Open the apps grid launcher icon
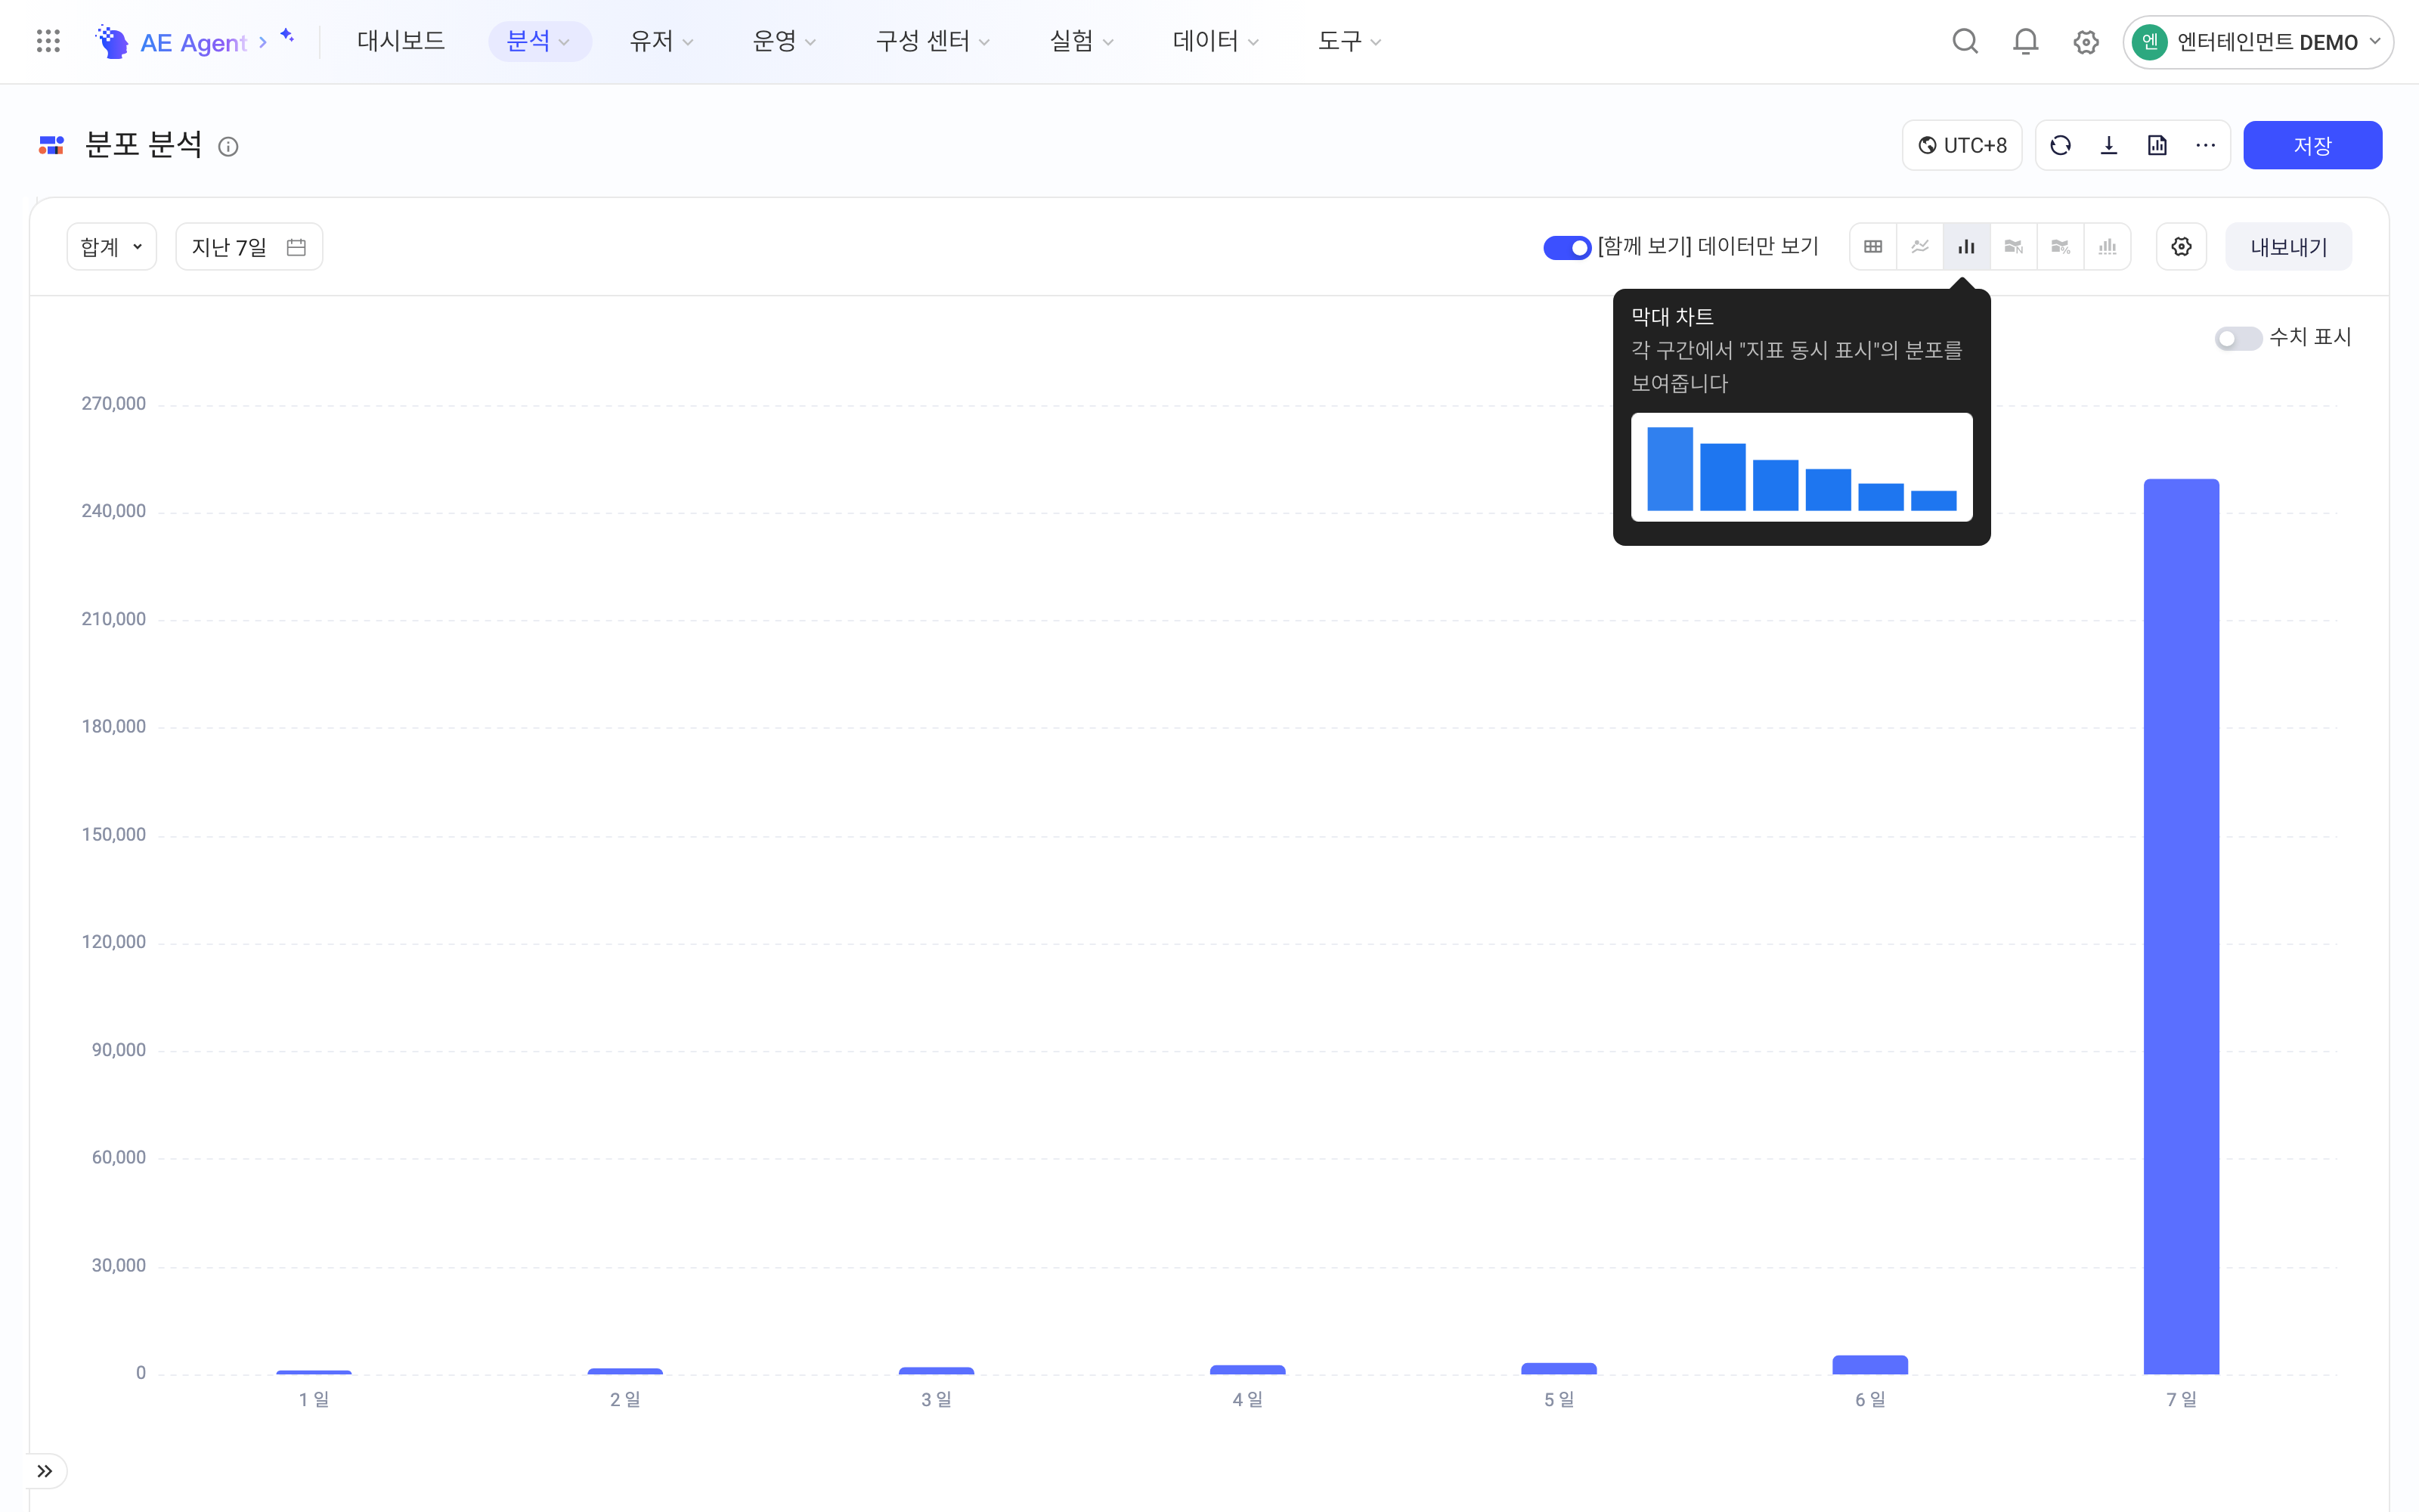Screen dimensions: 2419x1512 pos(48,41)
